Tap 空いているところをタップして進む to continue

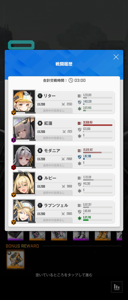(64, 275)
